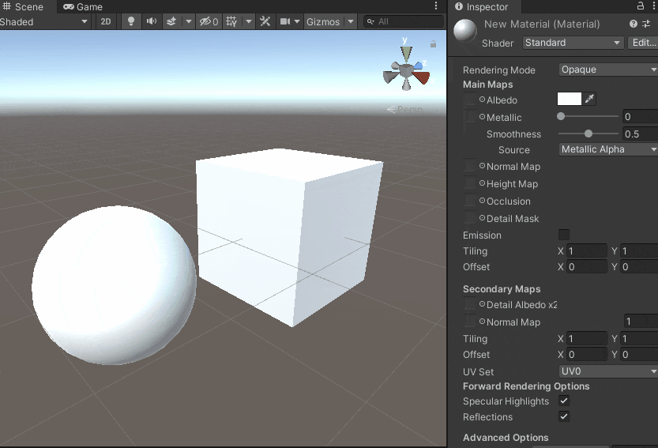The width and height of the screenshot is (658, 448).
Task: Focus the scene search field
Action: (x=404, y=21)
